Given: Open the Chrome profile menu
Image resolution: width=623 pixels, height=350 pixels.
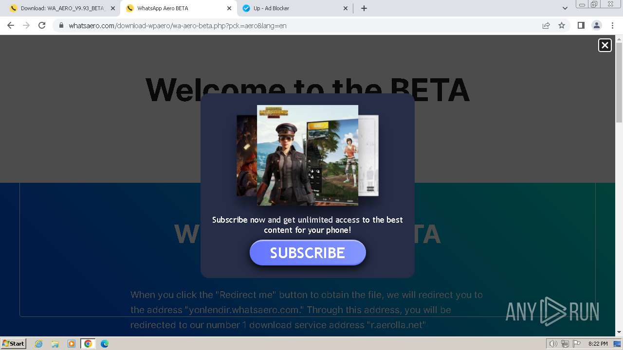Looking at the screenshot, I should tap(596, 25).
